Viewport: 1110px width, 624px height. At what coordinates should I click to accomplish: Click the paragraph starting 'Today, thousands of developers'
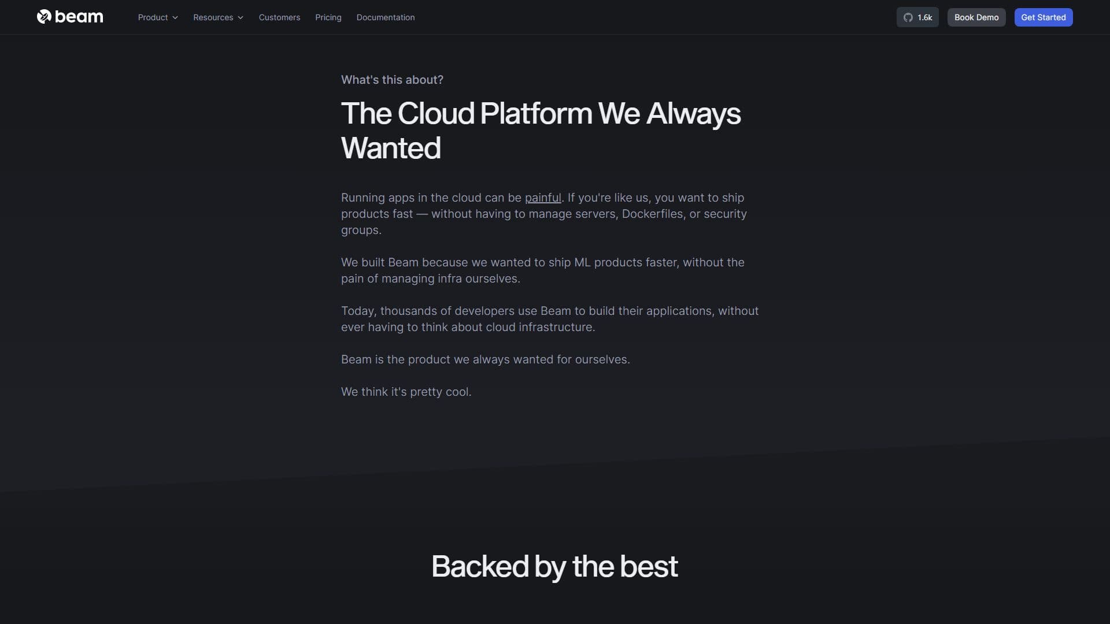tap(550, 319)
